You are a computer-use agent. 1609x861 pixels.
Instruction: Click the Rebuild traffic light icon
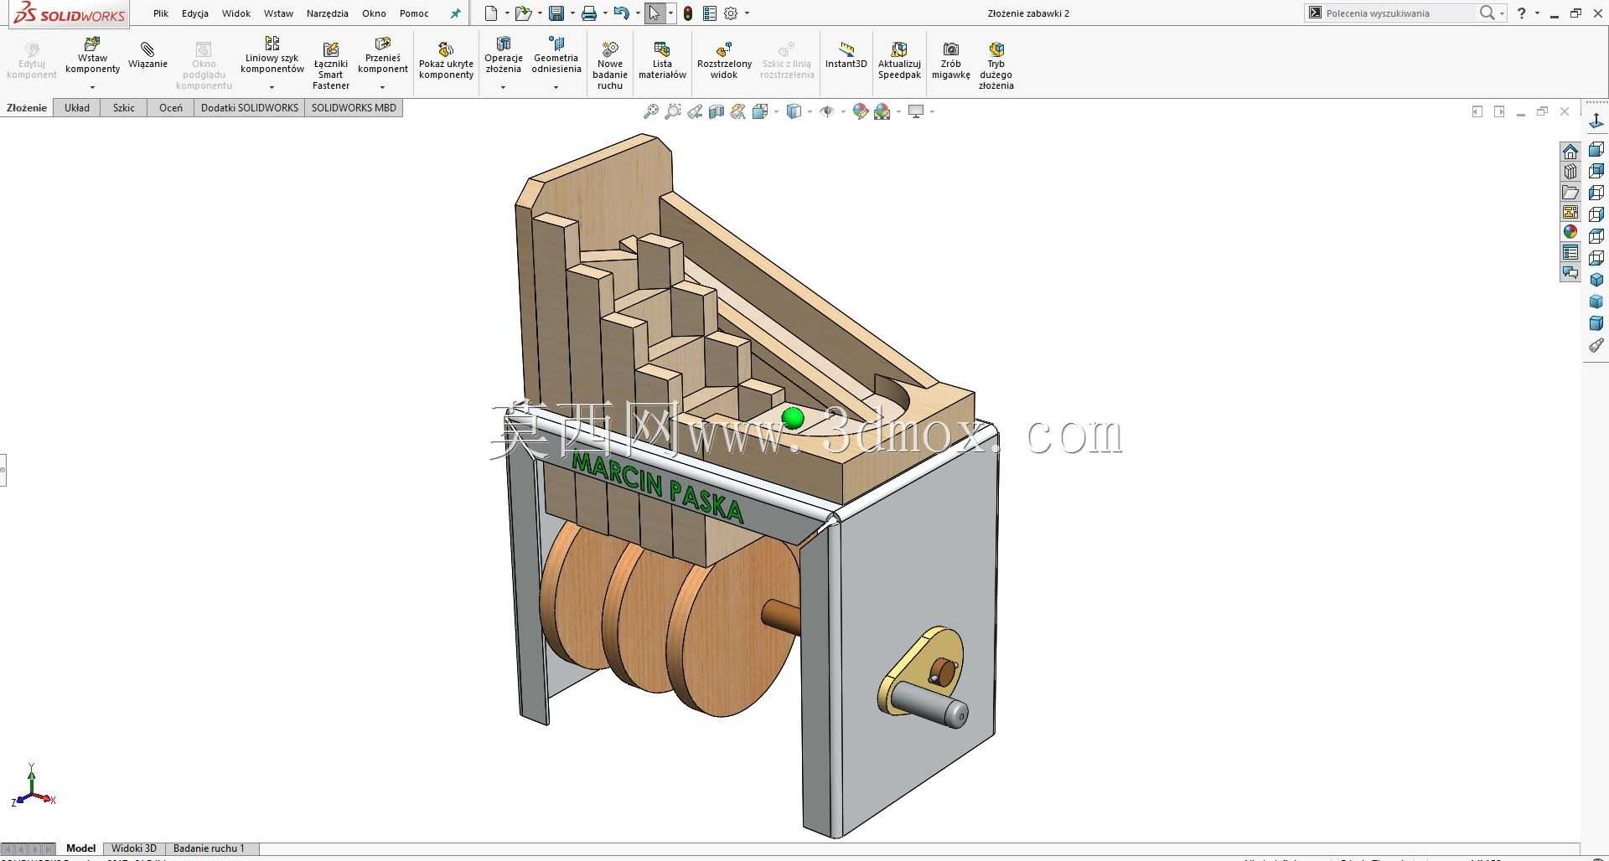pos(688,13)
